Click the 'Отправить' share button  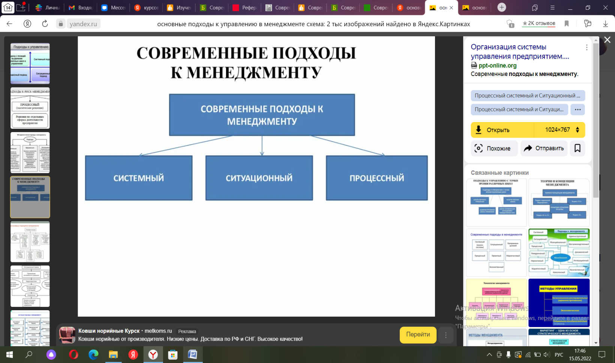[544, 148]
